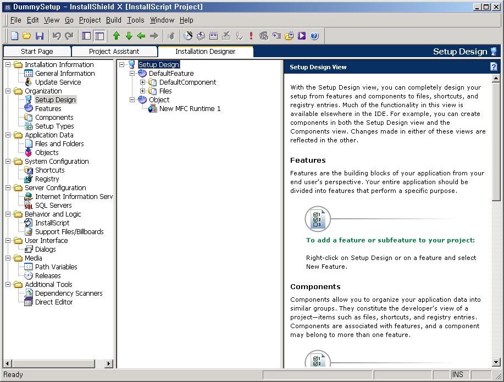This screenshot has height=382, width=504.
Task: Click the Undo toolbar icon
Action: coord(57,36)
